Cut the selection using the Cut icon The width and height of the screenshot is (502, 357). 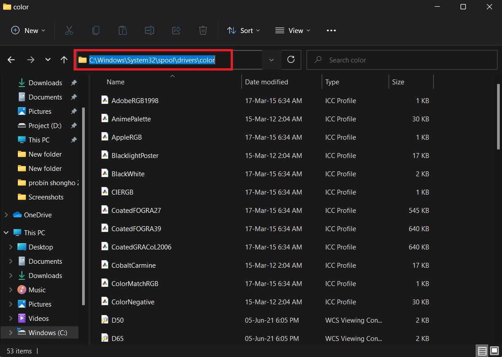[x=69, y=30]
